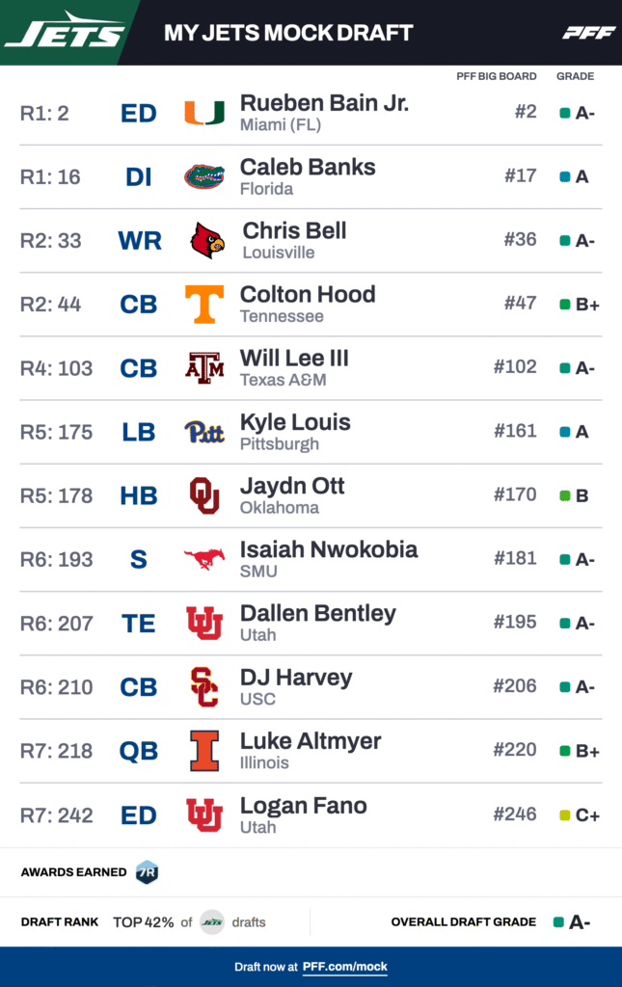Click the USC team logo

pyautogui.click(x=204, y=686)
